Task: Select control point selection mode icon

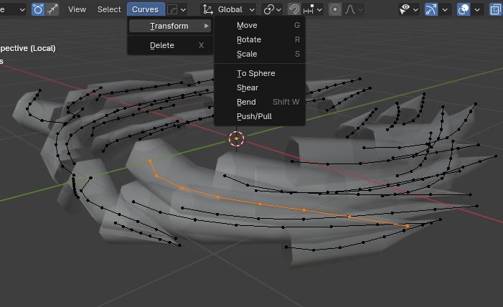Action: [x=38, y=9]
